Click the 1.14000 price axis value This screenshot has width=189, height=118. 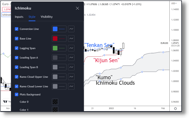(175, 9)
